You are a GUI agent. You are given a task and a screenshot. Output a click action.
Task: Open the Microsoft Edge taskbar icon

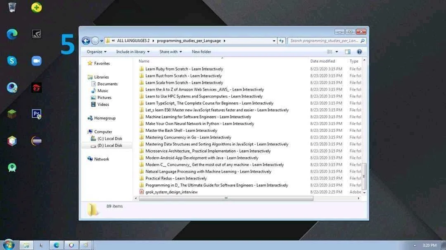(56, 245)
